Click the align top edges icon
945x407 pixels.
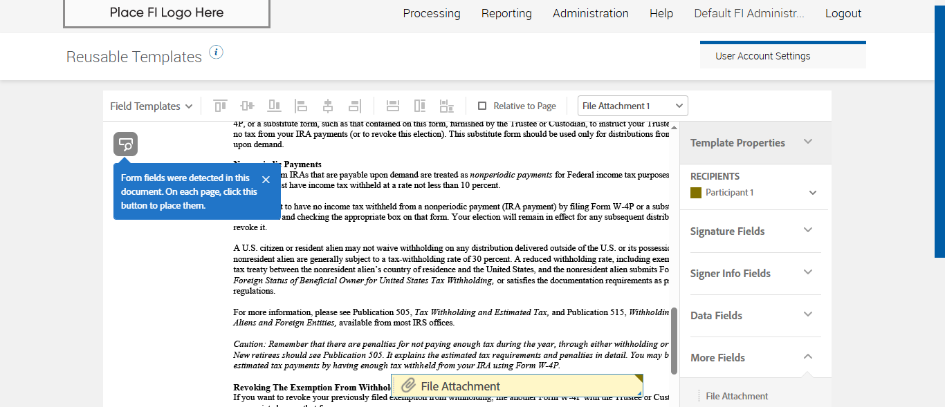pyautogui.click(x=220, y=106)
